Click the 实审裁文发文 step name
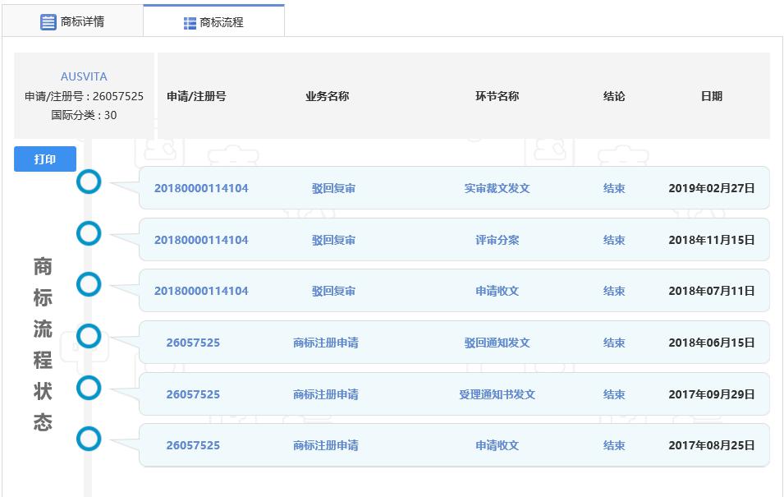 click(497, 188)
